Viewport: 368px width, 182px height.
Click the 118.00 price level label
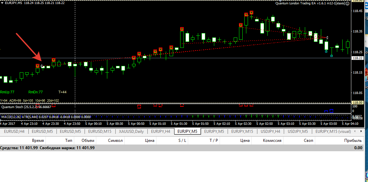(x=357, y=103)
